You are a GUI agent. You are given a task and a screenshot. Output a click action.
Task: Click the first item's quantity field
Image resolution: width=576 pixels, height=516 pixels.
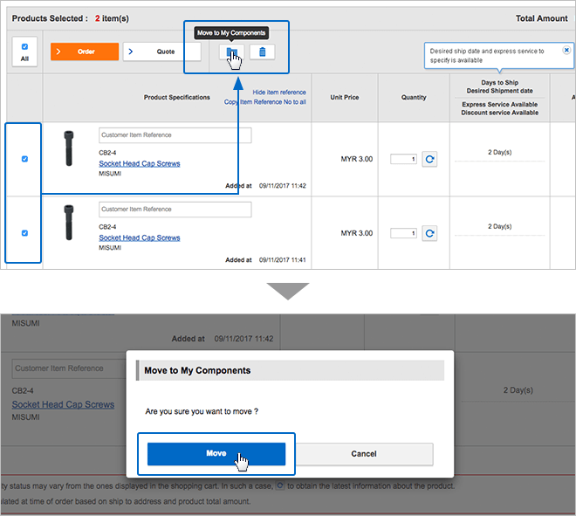pyautogui.click(x=403, y=159)
